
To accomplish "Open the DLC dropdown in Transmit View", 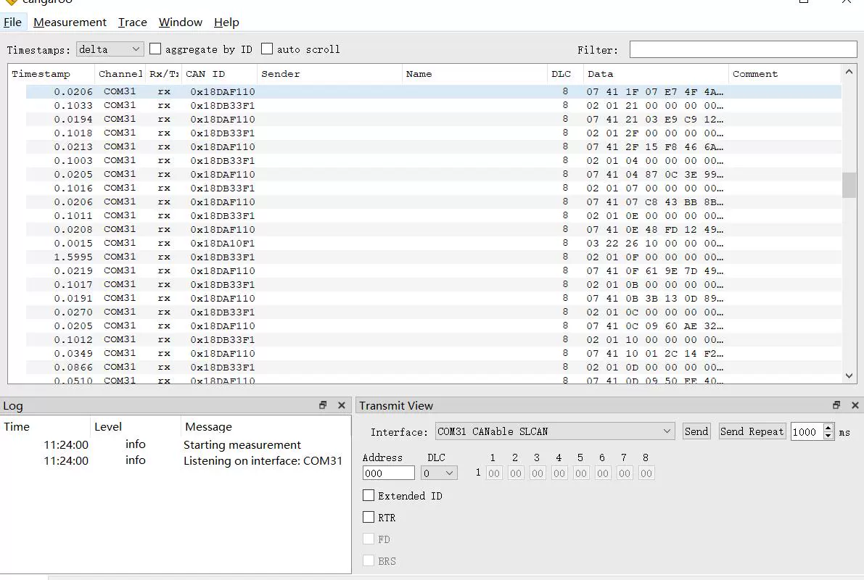I will [439, 473].
